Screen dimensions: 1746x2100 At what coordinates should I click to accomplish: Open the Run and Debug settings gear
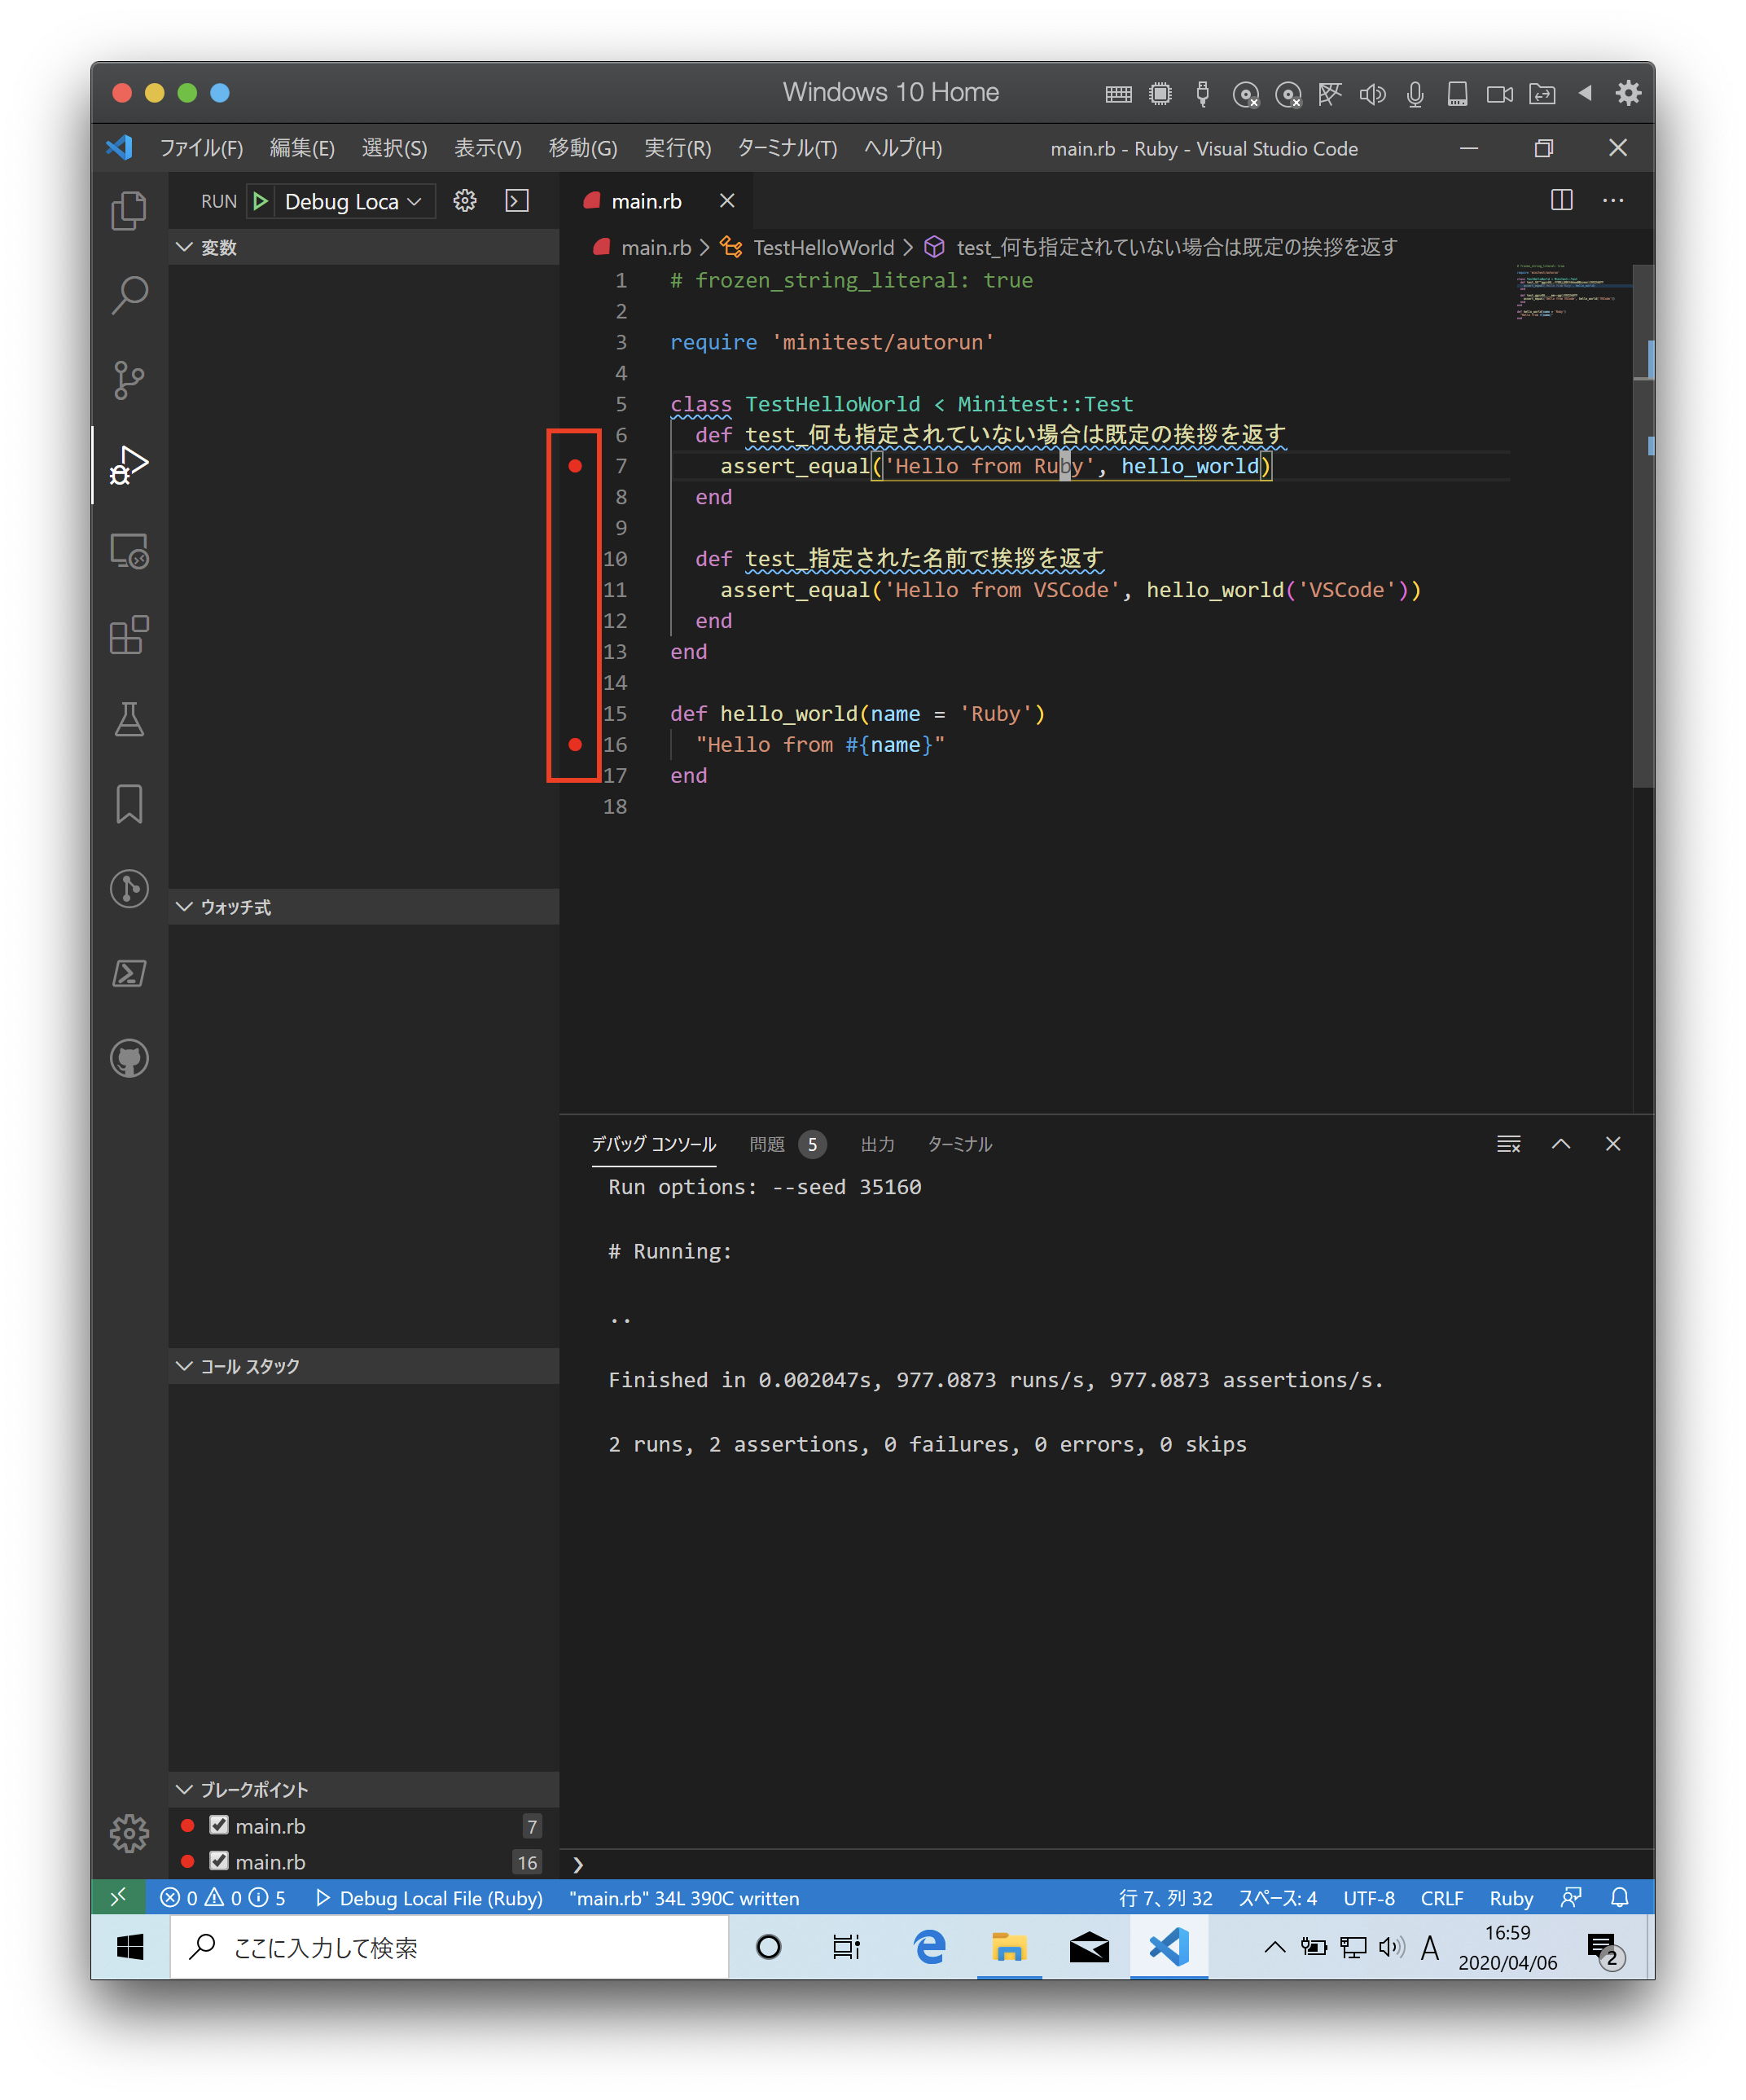464,200
